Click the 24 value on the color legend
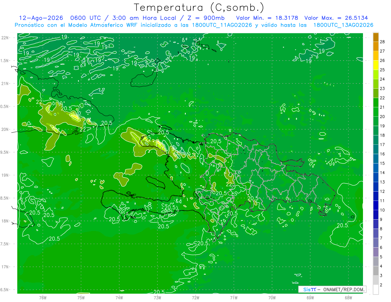This screenshot has height=302, width=391. pos(383,79)
